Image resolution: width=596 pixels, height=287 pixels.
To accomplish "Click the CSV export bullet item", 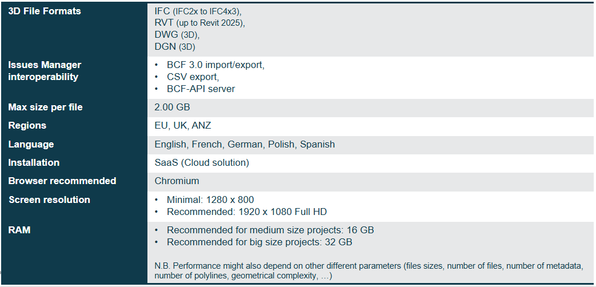I will tap(193, 77).
